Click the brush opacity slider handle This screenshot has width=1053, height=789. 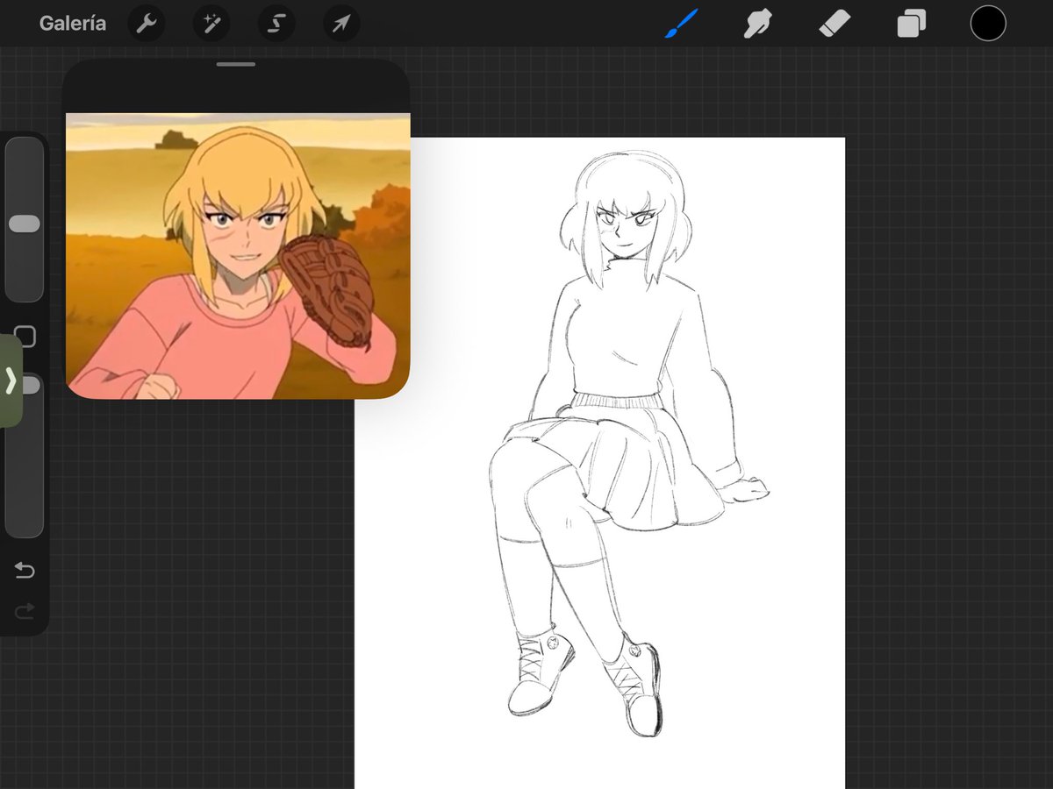click(x=32, y=385)
